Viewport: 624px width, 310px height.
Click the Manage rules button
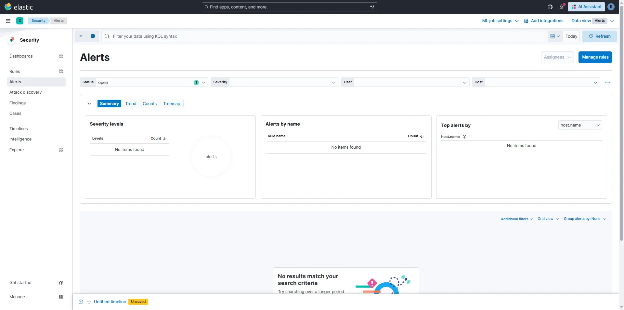[595, 57]
